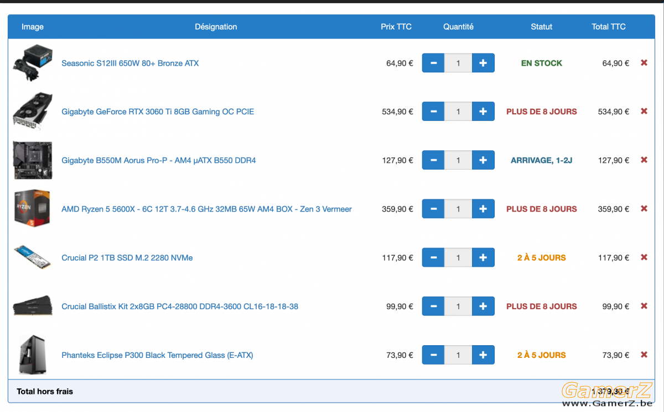Open Gigabyte GeForce RTX 3060 Ti product link
The width and height of the screenshot is (664, 412).
(158, 112)
